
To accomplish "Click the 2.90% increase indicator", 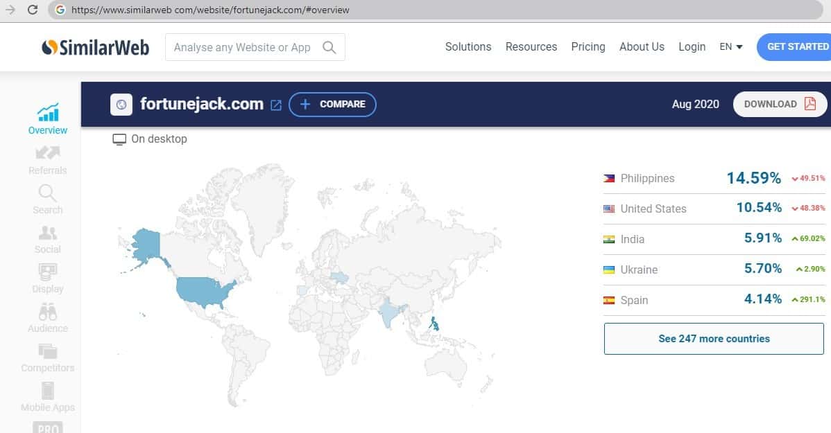I will click(810, 269).
